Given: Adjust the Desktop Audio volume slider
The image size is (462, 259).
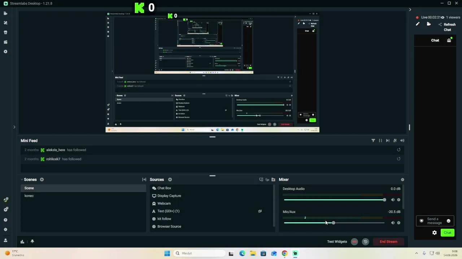Looking at the screenshot, I should point(334,200).
